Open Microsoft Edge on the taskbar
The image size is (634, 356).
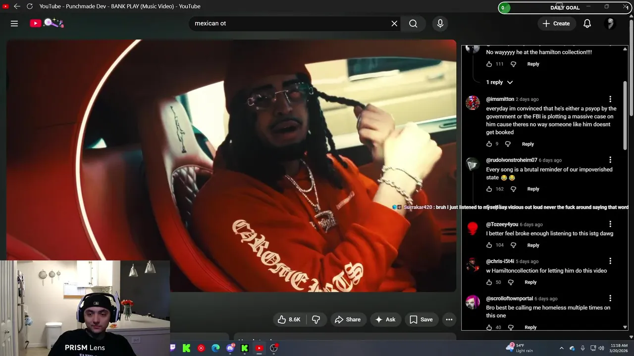tap(215, 348)
